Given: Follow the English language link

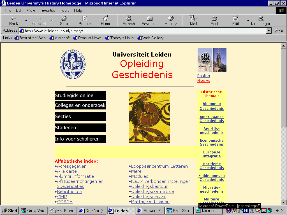Looking at the screenshot, I should click(203, 76).
